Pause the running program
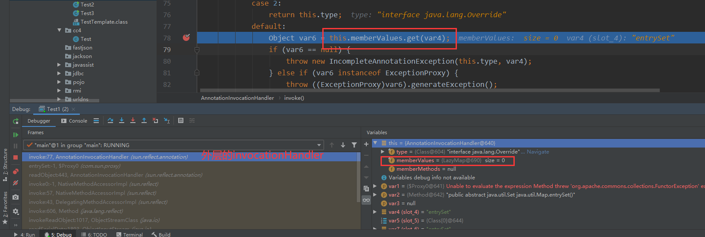 pos(16,146)
